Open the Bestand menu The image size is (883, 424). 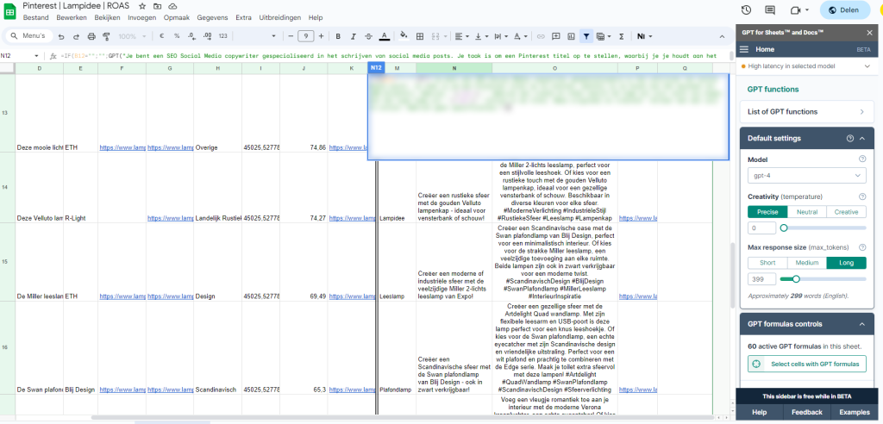point(36,17)
